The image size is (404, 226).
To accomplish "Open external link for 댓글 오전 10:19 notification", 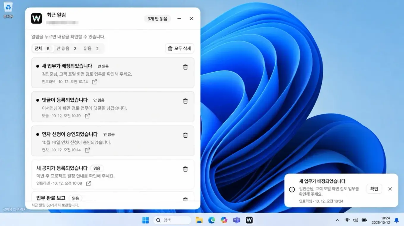I will pyautogui.click(x=87, y=116).
